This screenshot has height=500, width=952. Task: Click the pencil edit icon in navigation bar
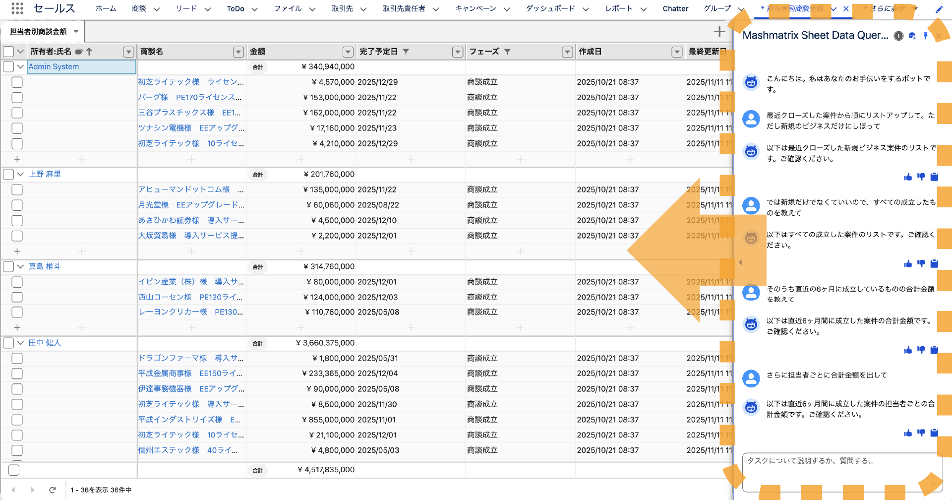click(939, 9)
